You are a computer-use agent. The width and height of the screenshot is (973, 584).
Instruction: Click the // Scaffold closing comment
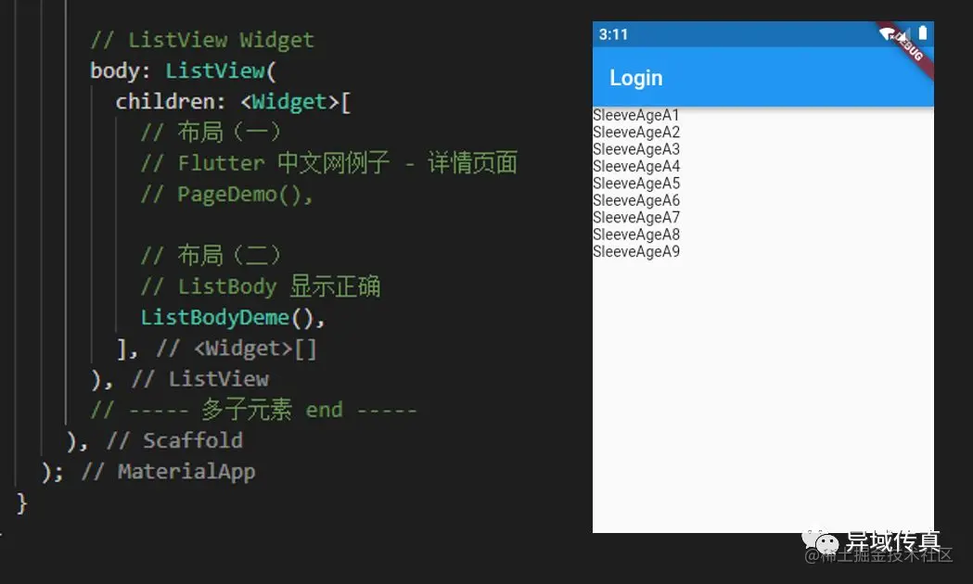tap(174, 441)
